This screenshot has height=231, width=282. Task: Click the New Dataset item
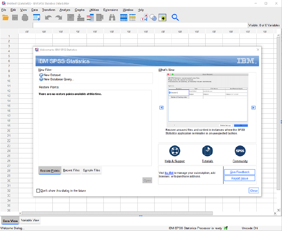coord(52,75)
